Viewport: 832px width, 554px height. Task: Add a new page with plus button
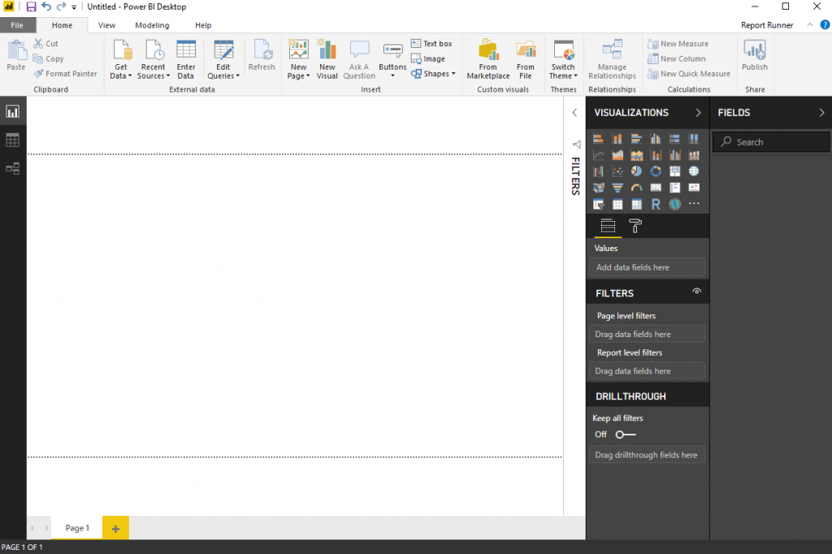click(115, 528)
